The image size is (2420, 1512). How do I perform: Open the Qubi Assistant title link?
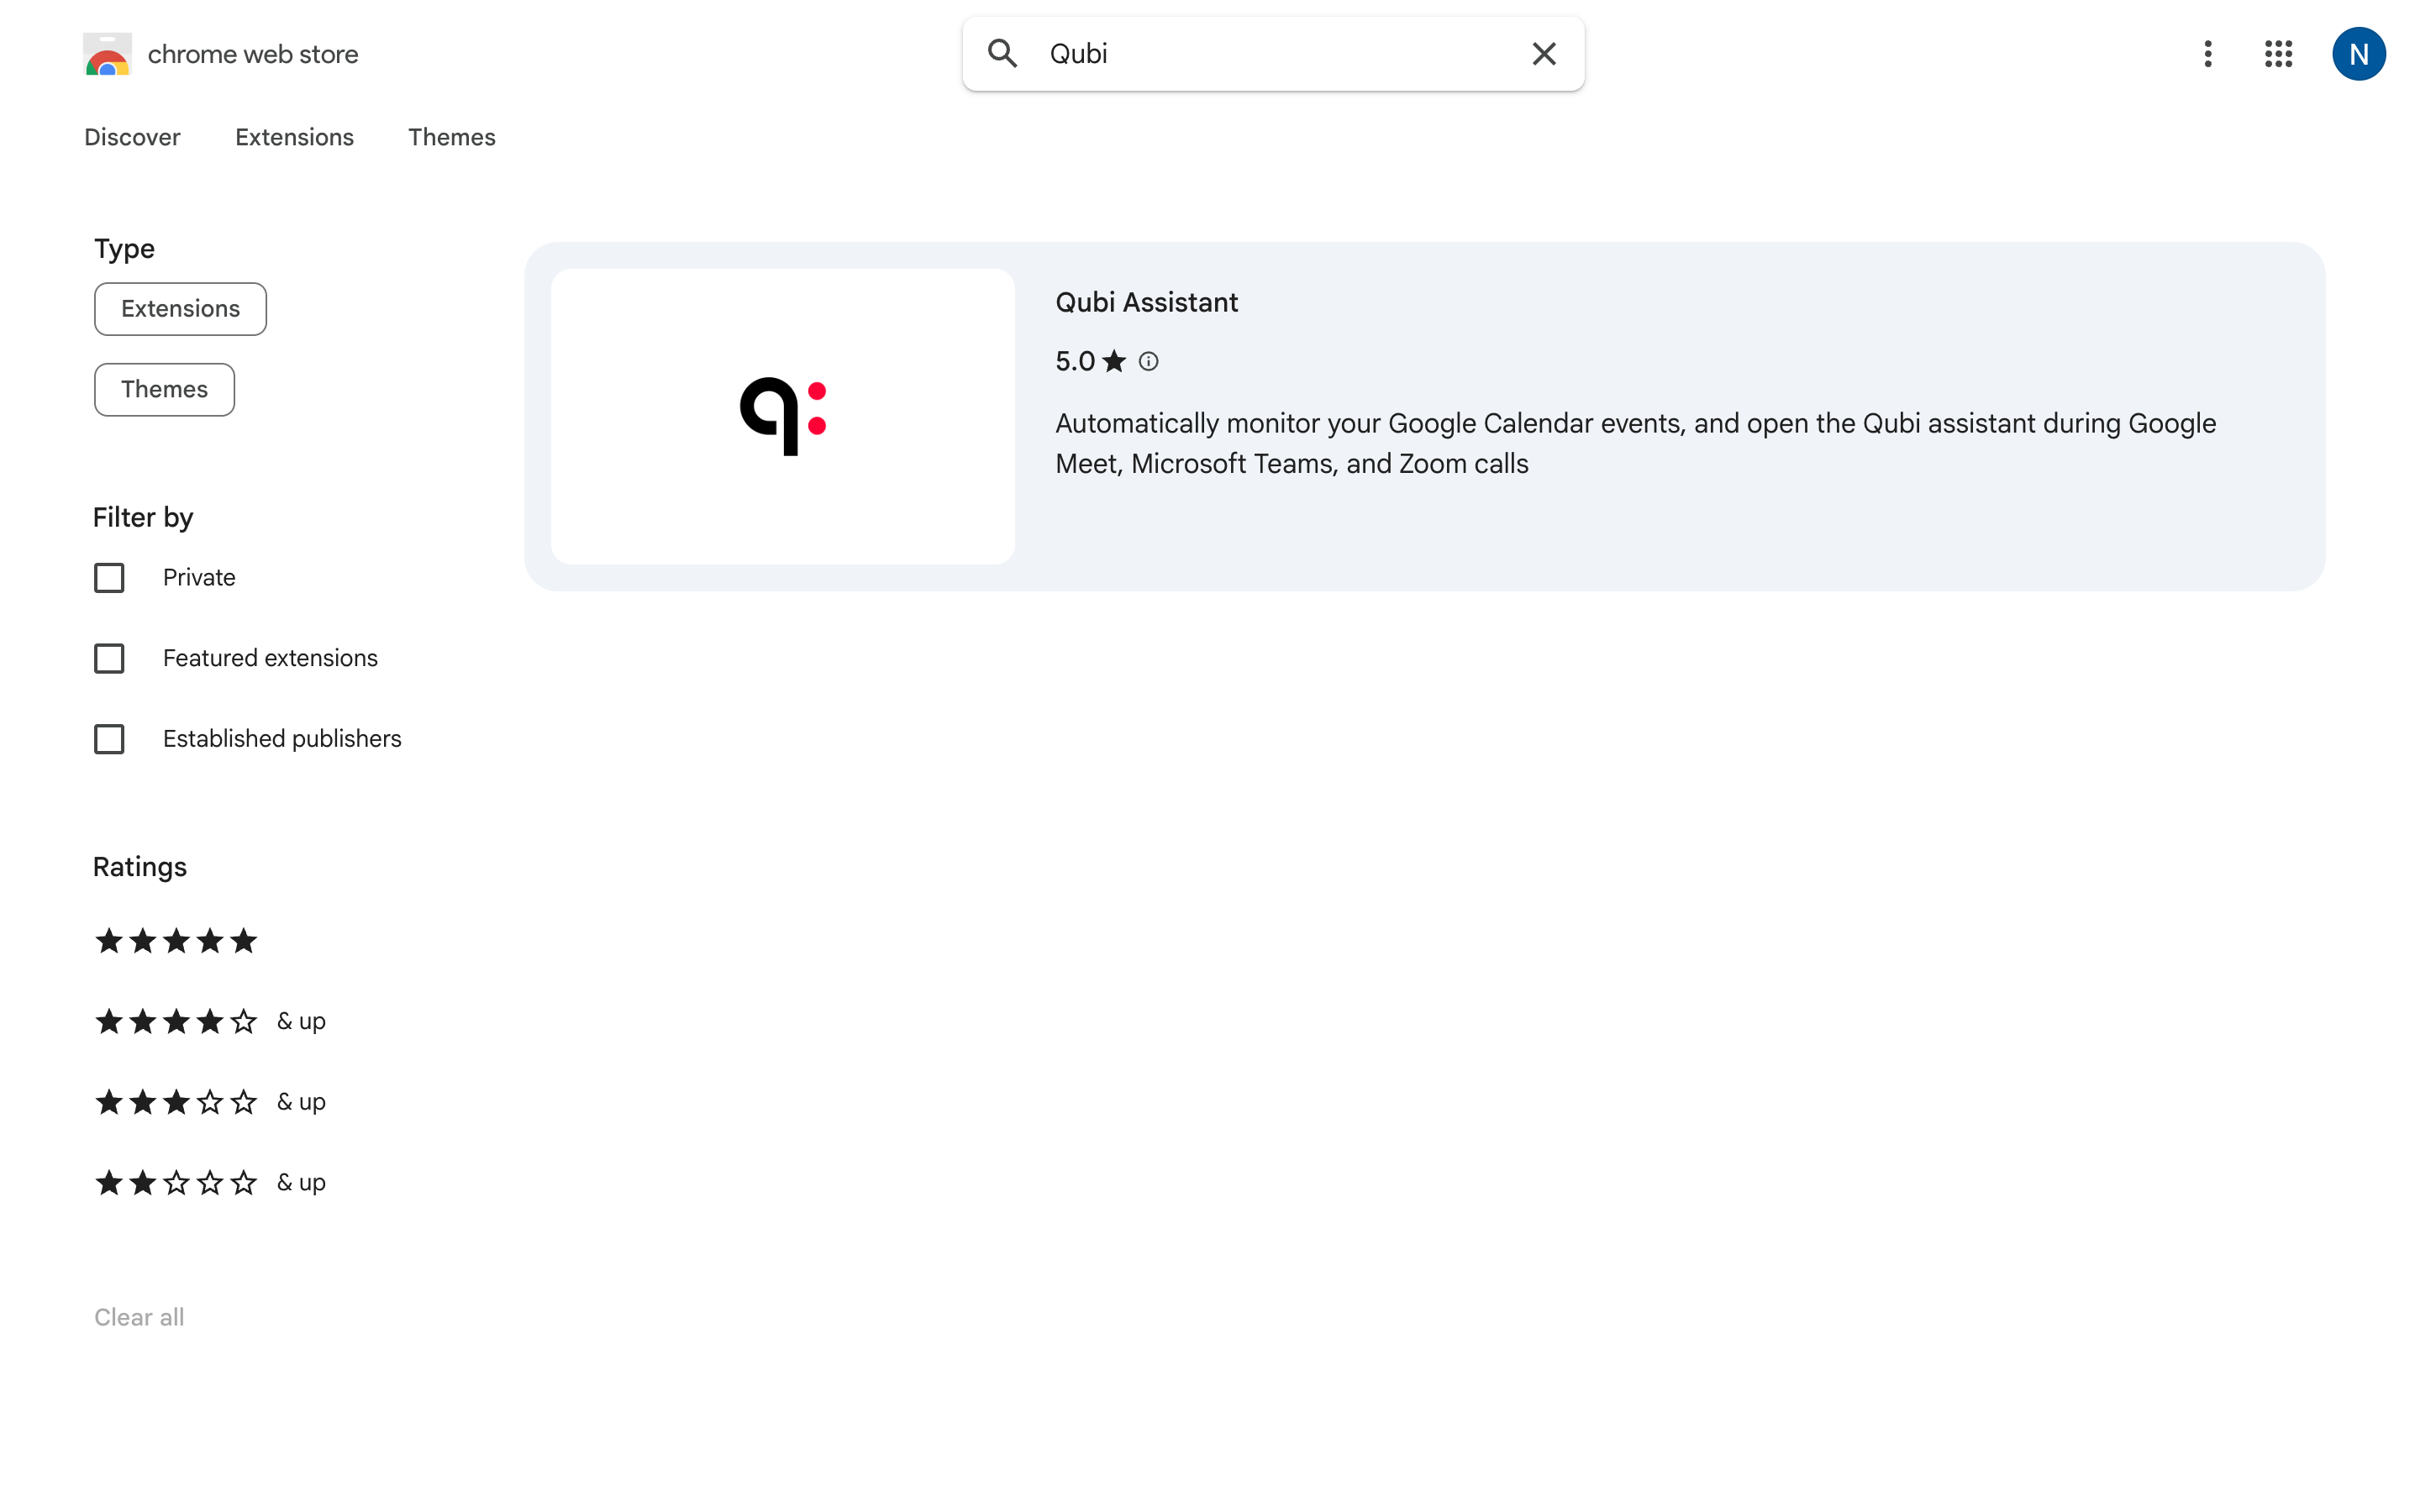click(x=1147, y=302)
